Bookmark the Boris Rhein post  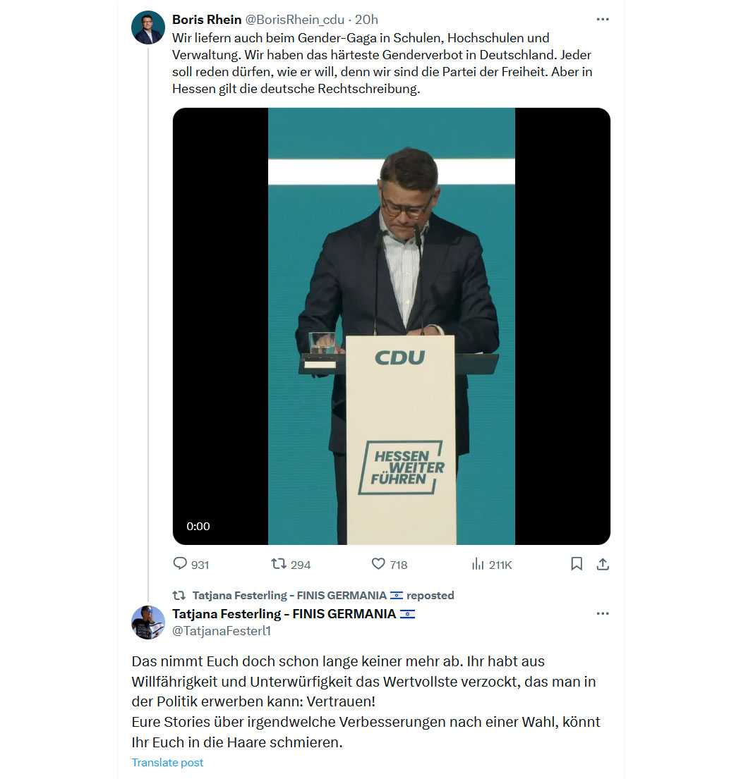577,564
